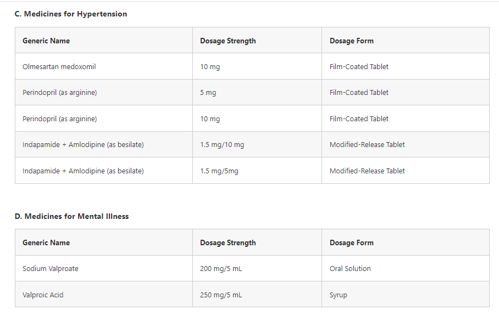Click the Generic Name header in the Mental Illness table
499x316 pixels.
coord(46,242)
